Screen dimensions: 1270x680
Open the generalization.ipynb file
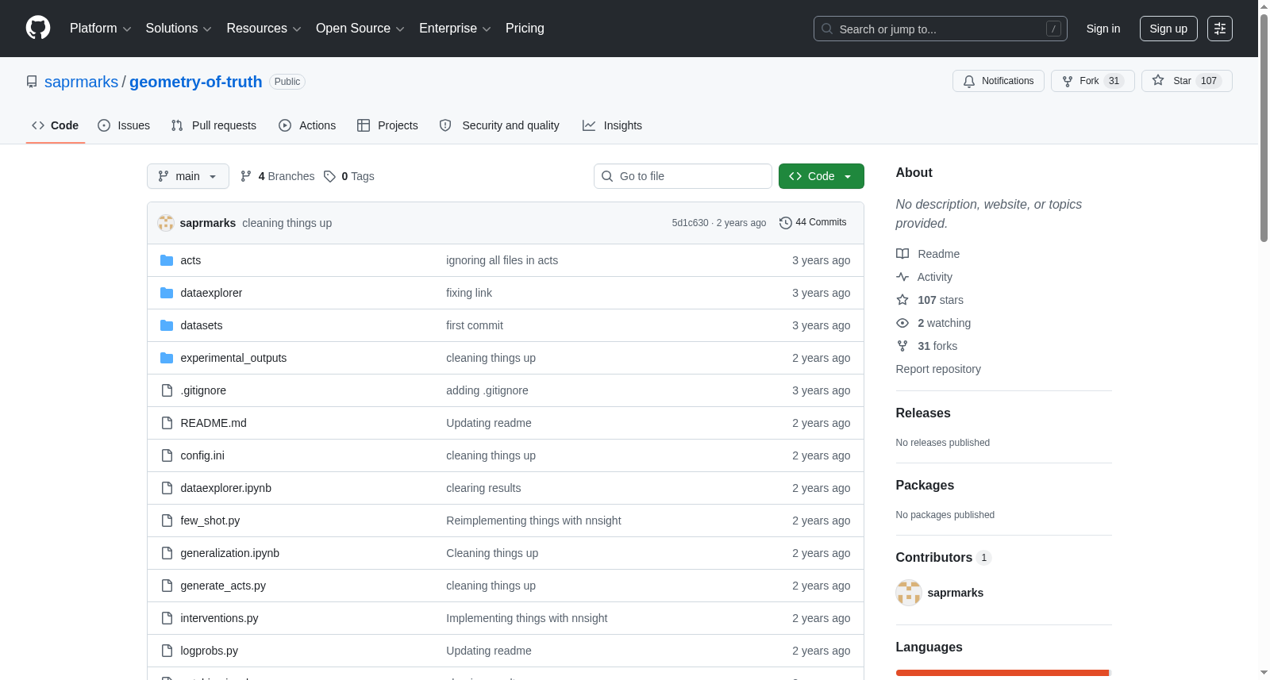coord(230,553)
